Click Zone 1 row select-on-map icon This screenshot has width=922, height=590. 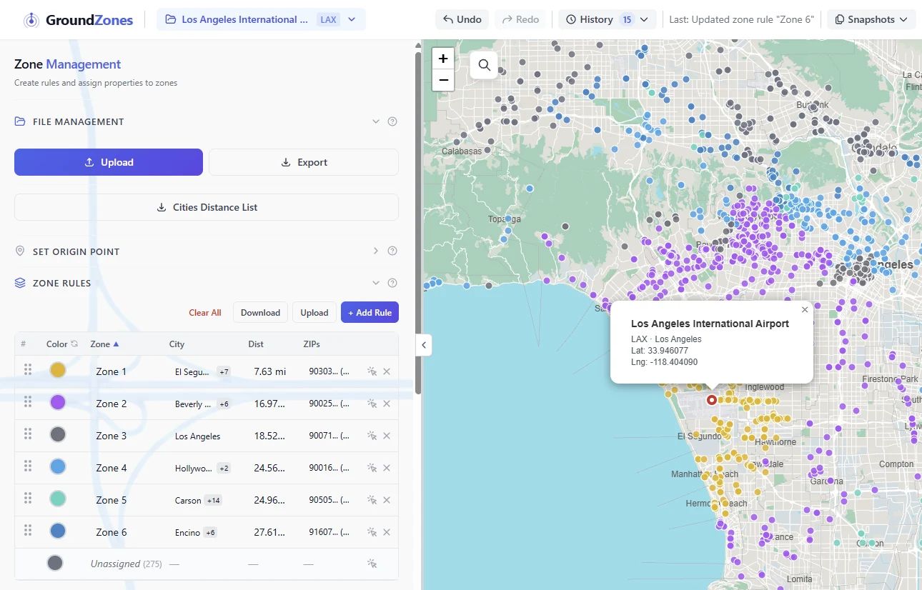(372, 371)
